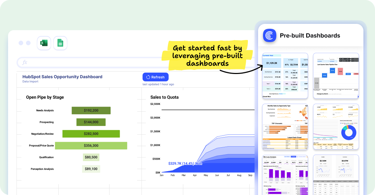Open the Excel icon
375x195 pixels.
(44, 43)
